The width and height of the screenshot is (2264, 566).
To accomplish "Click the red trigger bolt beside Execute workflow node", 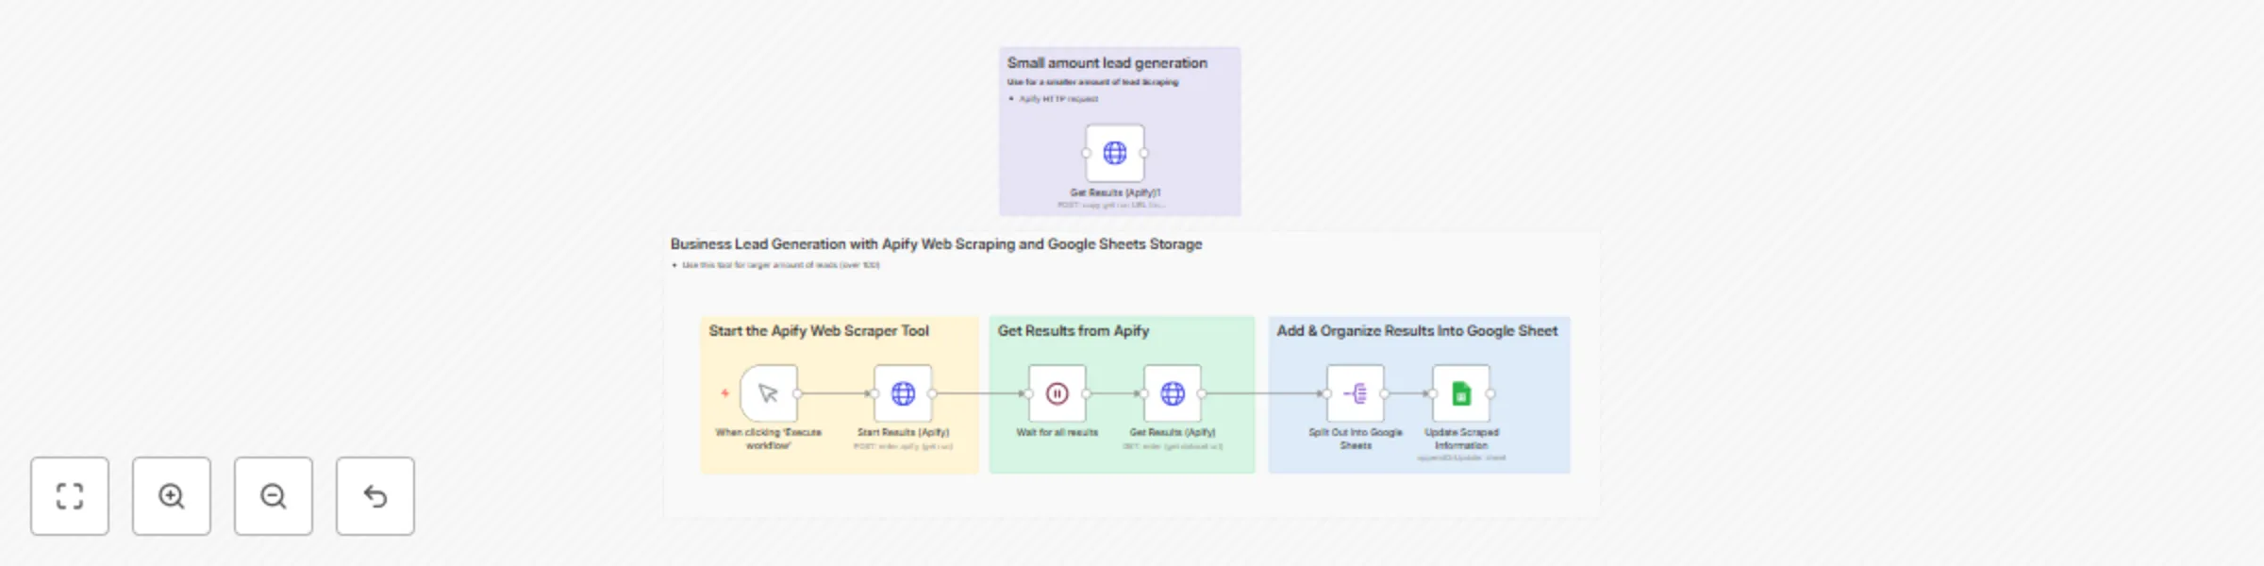I will point(724,393).
